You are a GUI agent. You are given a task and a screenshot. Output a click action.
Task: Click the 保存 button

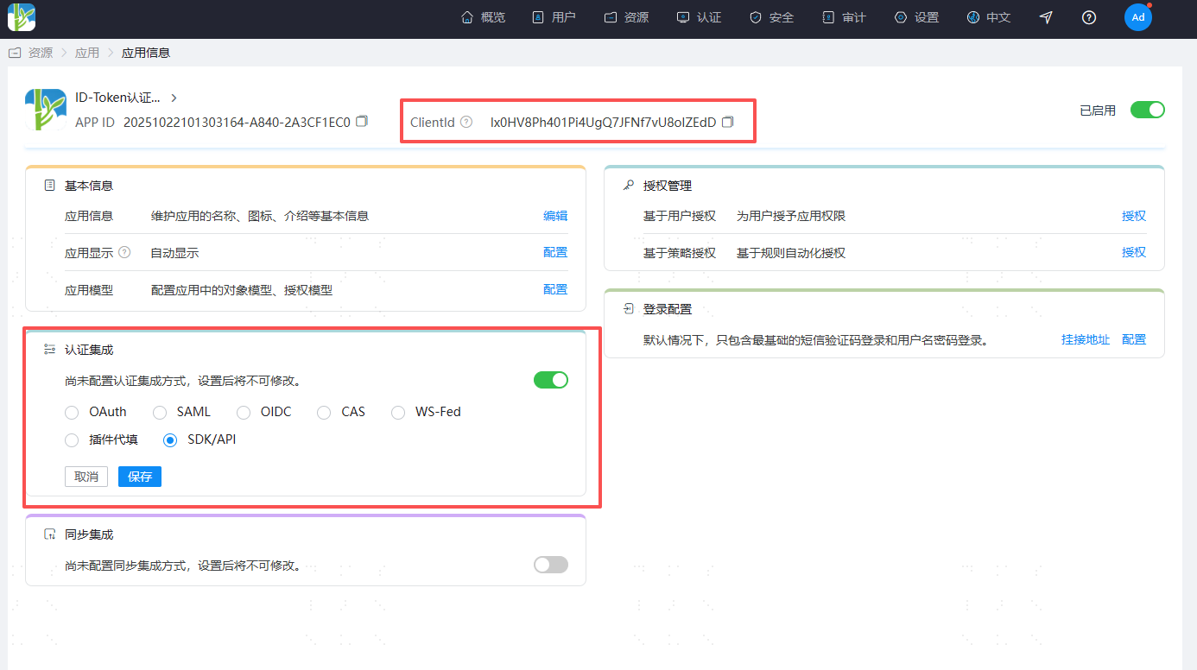tap(139, 477)
